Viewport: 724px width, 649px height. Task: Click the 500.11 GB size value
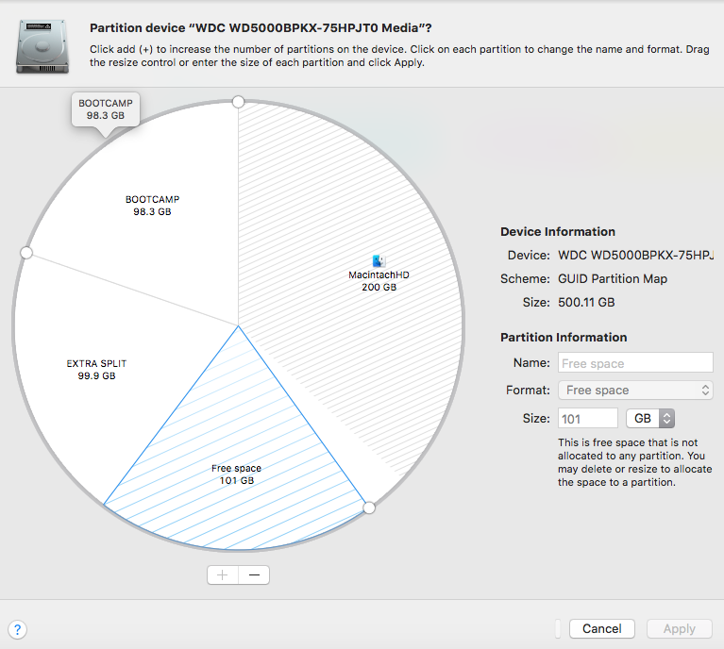pyautogui.click(x=586, y=303)
